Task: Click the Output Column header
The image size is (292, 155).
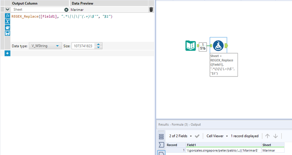Action: (40, 3)
